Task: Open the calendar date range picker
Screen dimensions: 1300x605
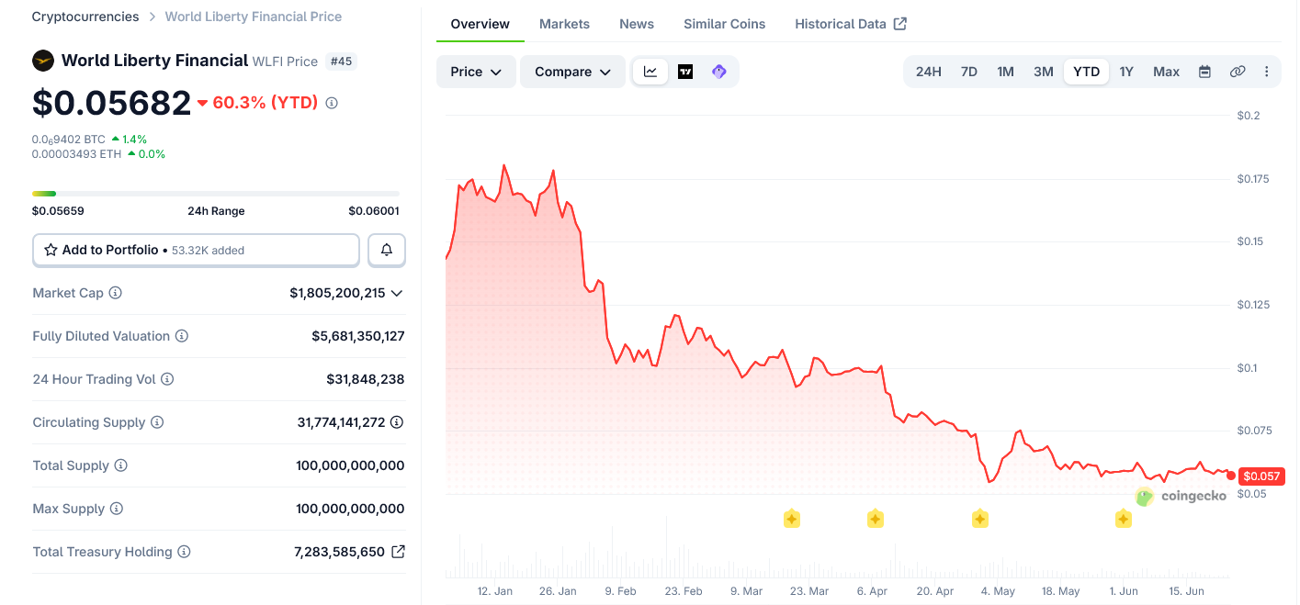Action: pyautogui.click(x=1204, y=72)
